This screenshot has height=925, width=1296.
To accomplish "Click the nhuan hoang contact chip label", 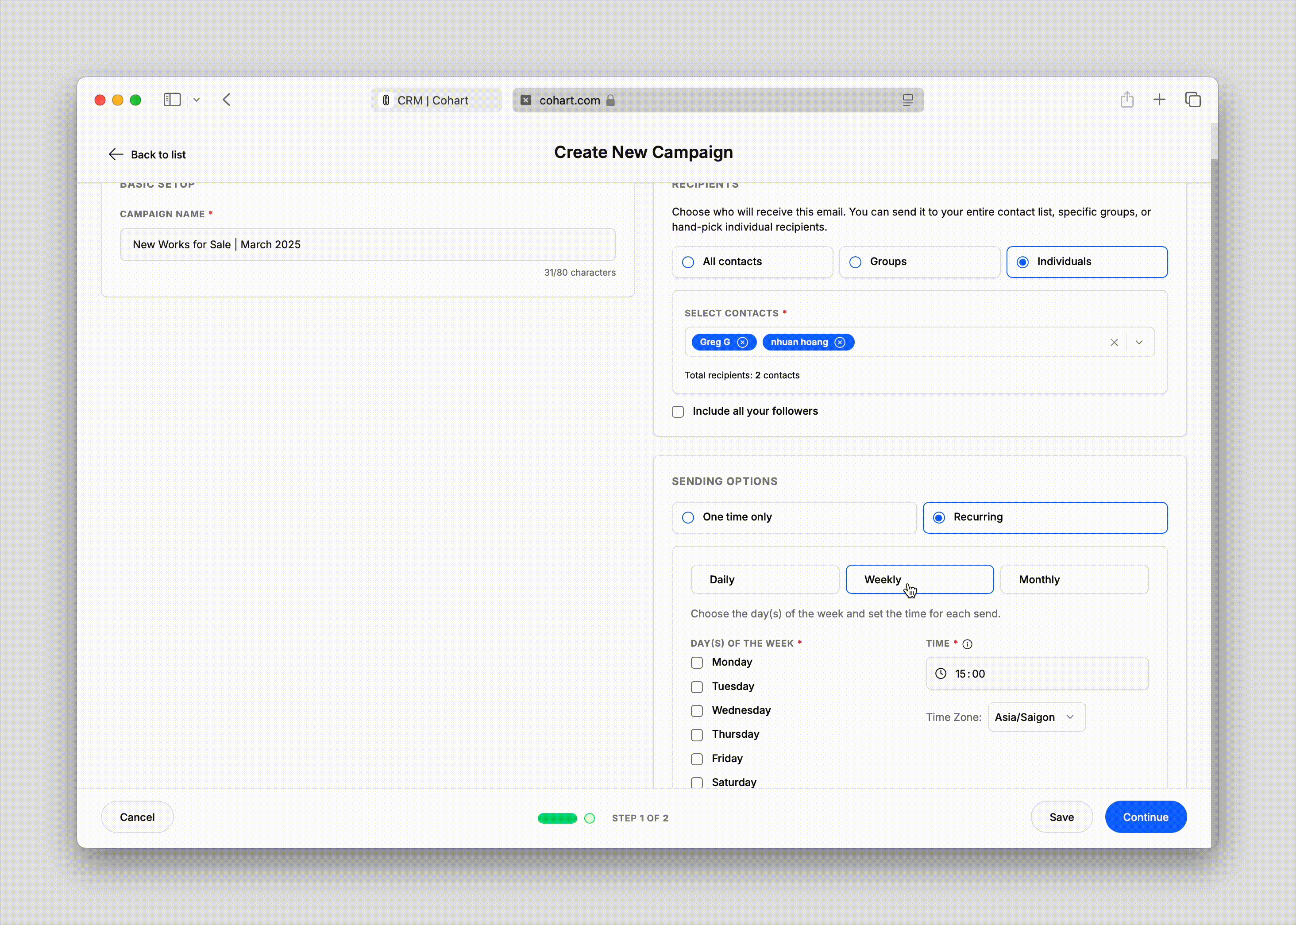I will pos(799,342).
